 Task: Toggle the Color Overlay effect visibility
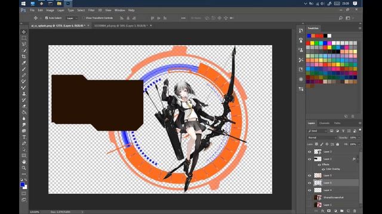323,169
